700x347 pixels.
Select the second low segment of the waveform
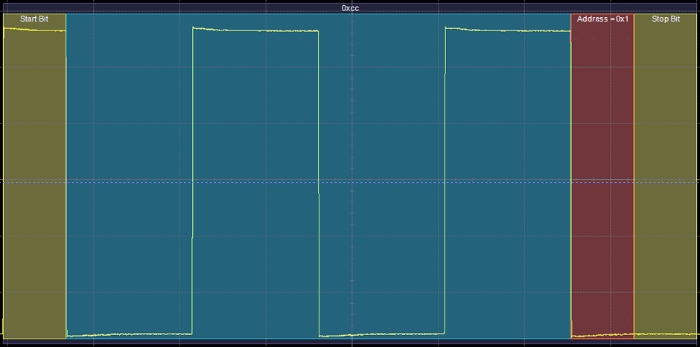tap(381, 334)
